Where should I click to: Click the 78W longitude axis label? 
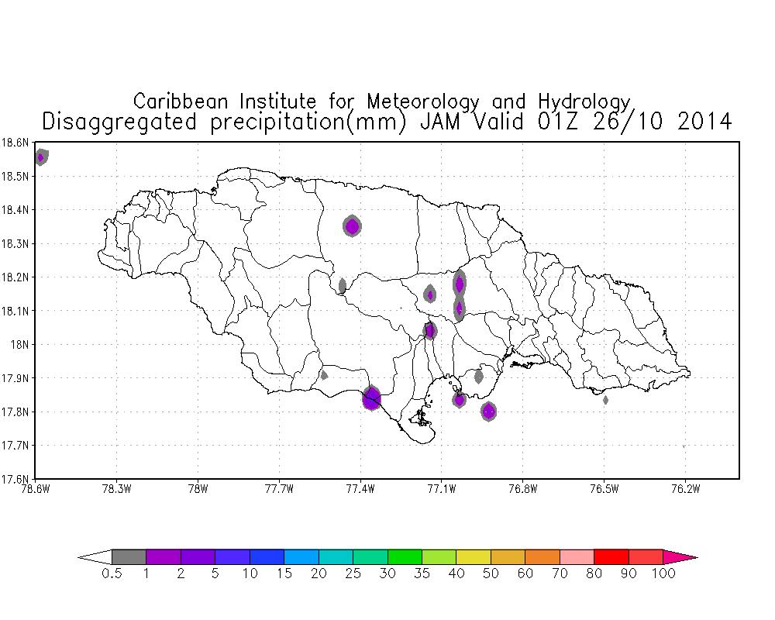(198, 488)
